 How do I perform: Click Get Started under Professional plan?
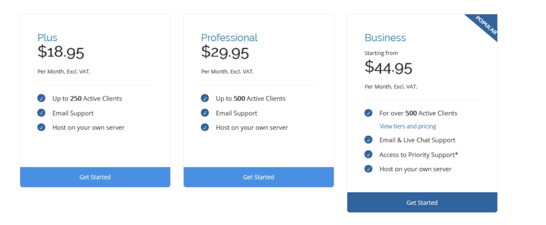(x=259, y=177)
